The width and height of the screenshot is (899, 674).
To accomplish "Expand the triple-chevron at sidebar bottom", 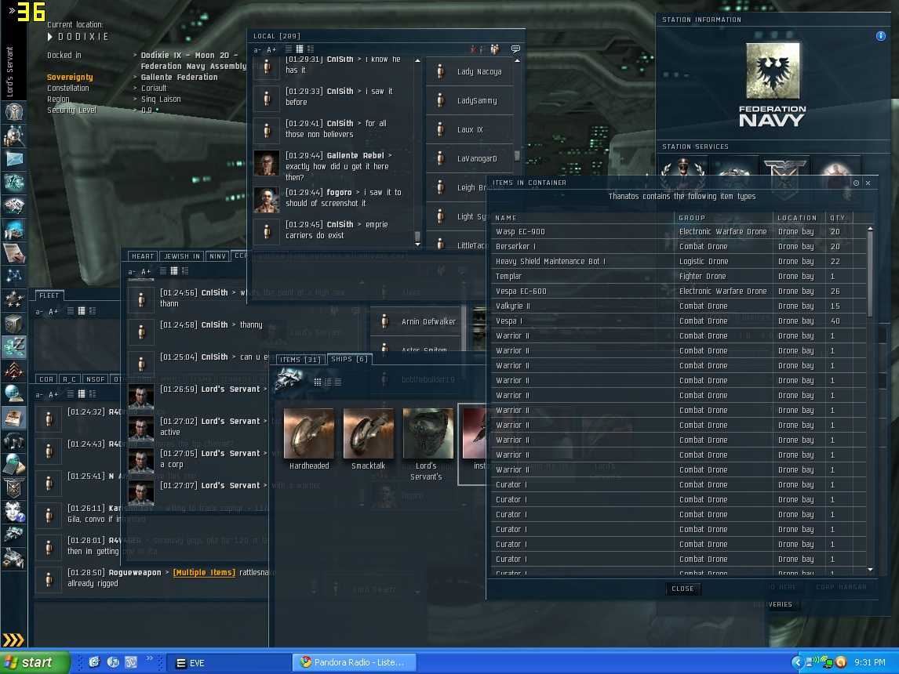I will click(13, 639).
